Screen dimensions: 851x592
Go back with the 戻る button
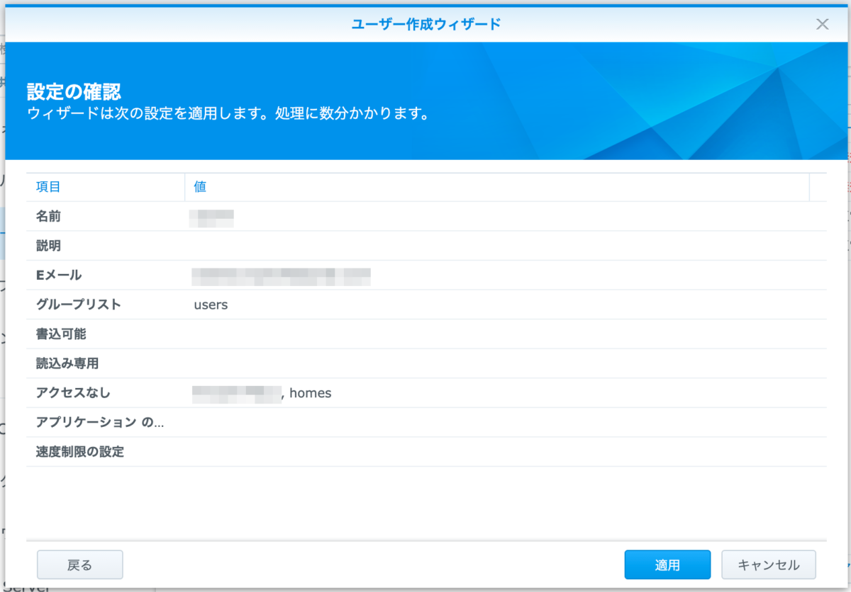(x=80, y=564)
